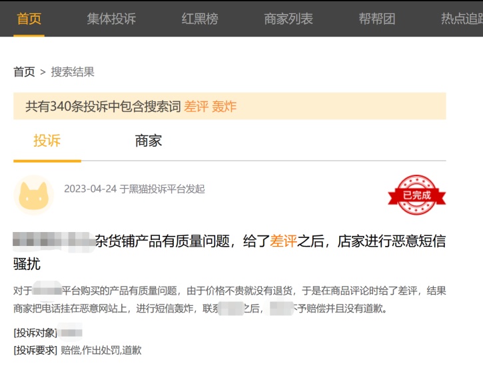The image size is (483, 372).
Task: Switch to the 商家 results tab
Action: pyautogui.click(x=148, y=141)
